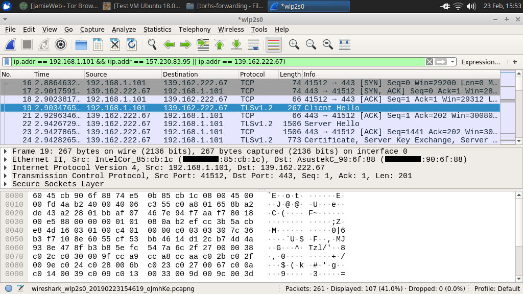
Task: Open capture file properties status icon
Action: click(x=20, y=288)
